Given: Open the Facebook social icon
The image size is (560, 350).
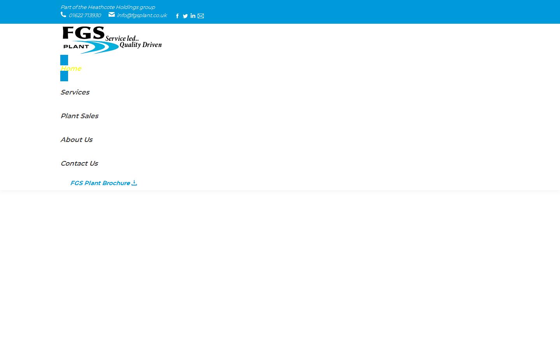Looking at the screenshot, I should point(177,16).
